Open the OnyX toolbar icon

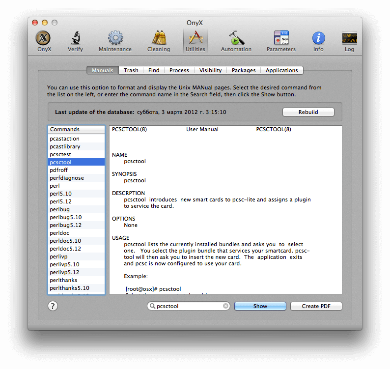44,41
